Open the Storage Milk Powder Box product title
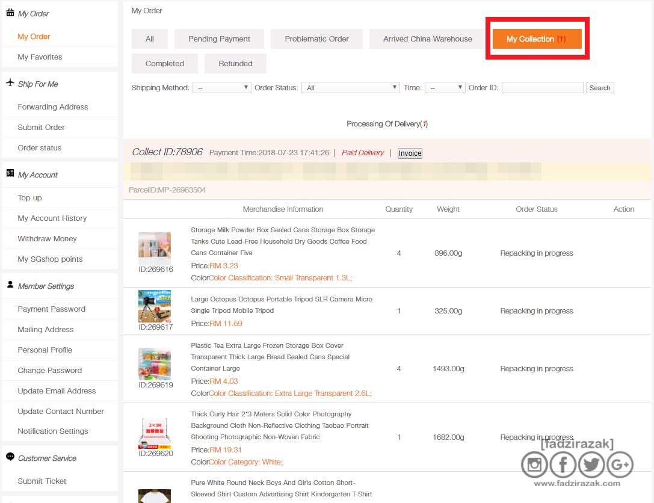 (283, 241)
